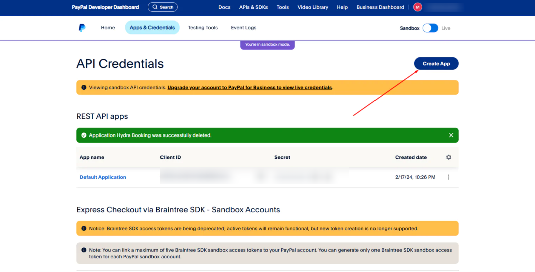
Task: Click the You're in sandbox mode badge
Action: 267,45
